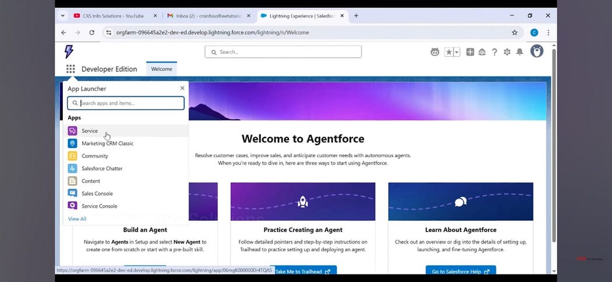This screenshot has height=282, width=612.
Task: Click the page vertical scrollbar
Action: pos(554,144)
